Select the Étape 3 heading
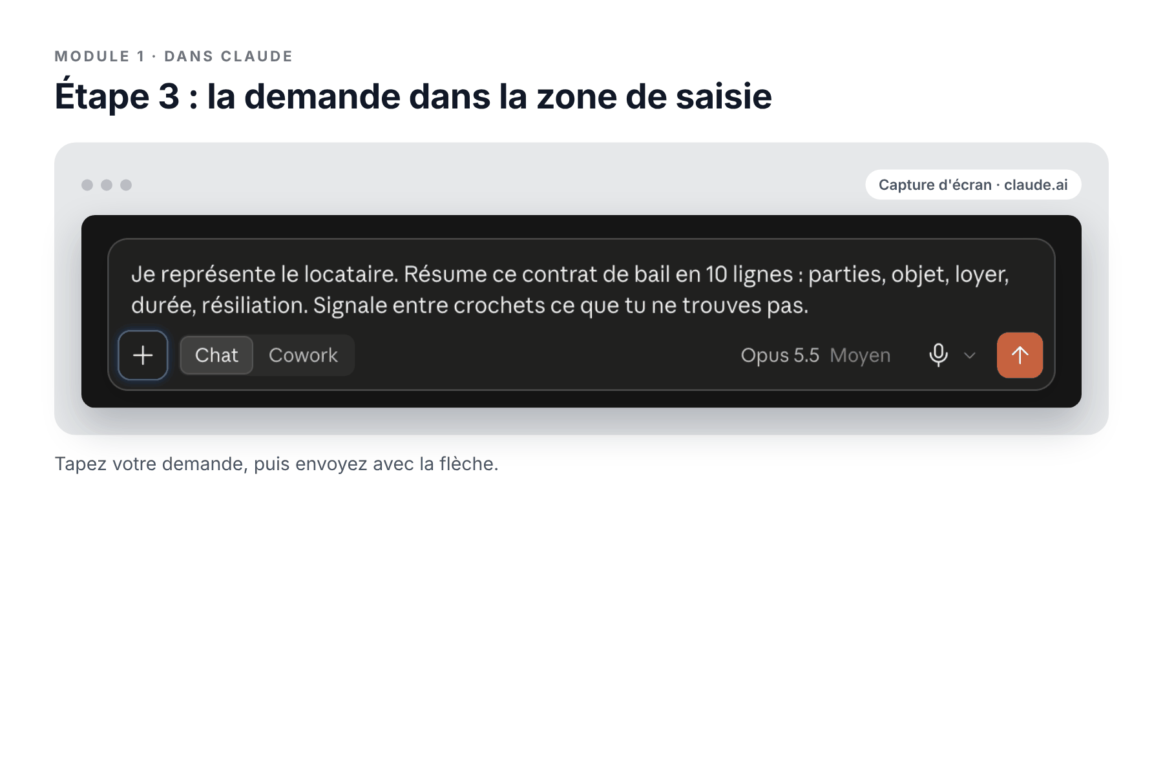This screenshot has height=775, width=1163. point(413,96)
